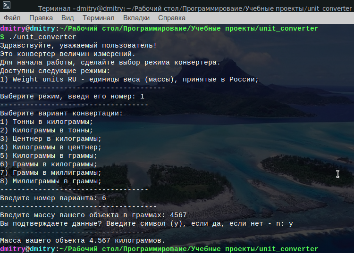Click the value '4567' in the grams prompt
Image resolution: width=354 pixels, height=253 pixels.
[x=178, y=215]
